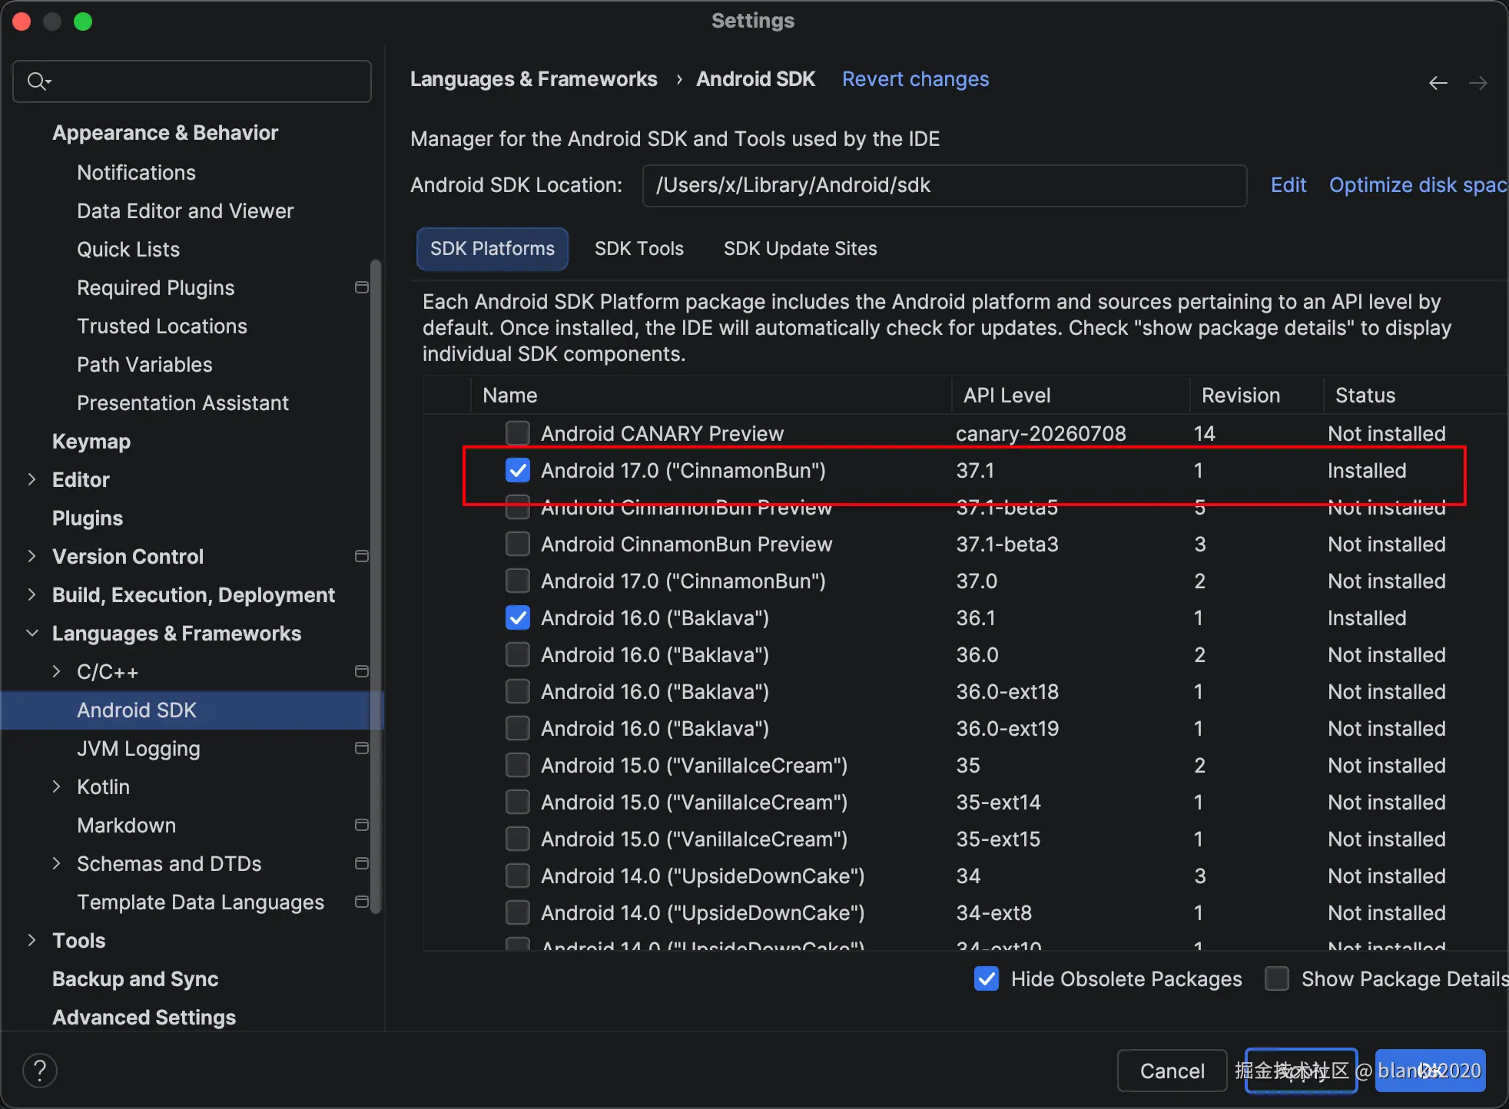Collapse Languages & Frameworks section

point(32,633)
